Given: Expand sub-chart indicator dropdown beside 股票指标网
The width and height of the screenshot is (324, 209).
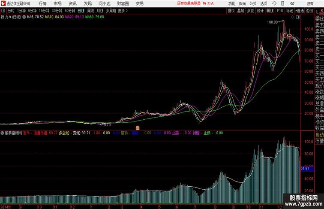Looking at the screenshot, I should [x=2, y=133].
